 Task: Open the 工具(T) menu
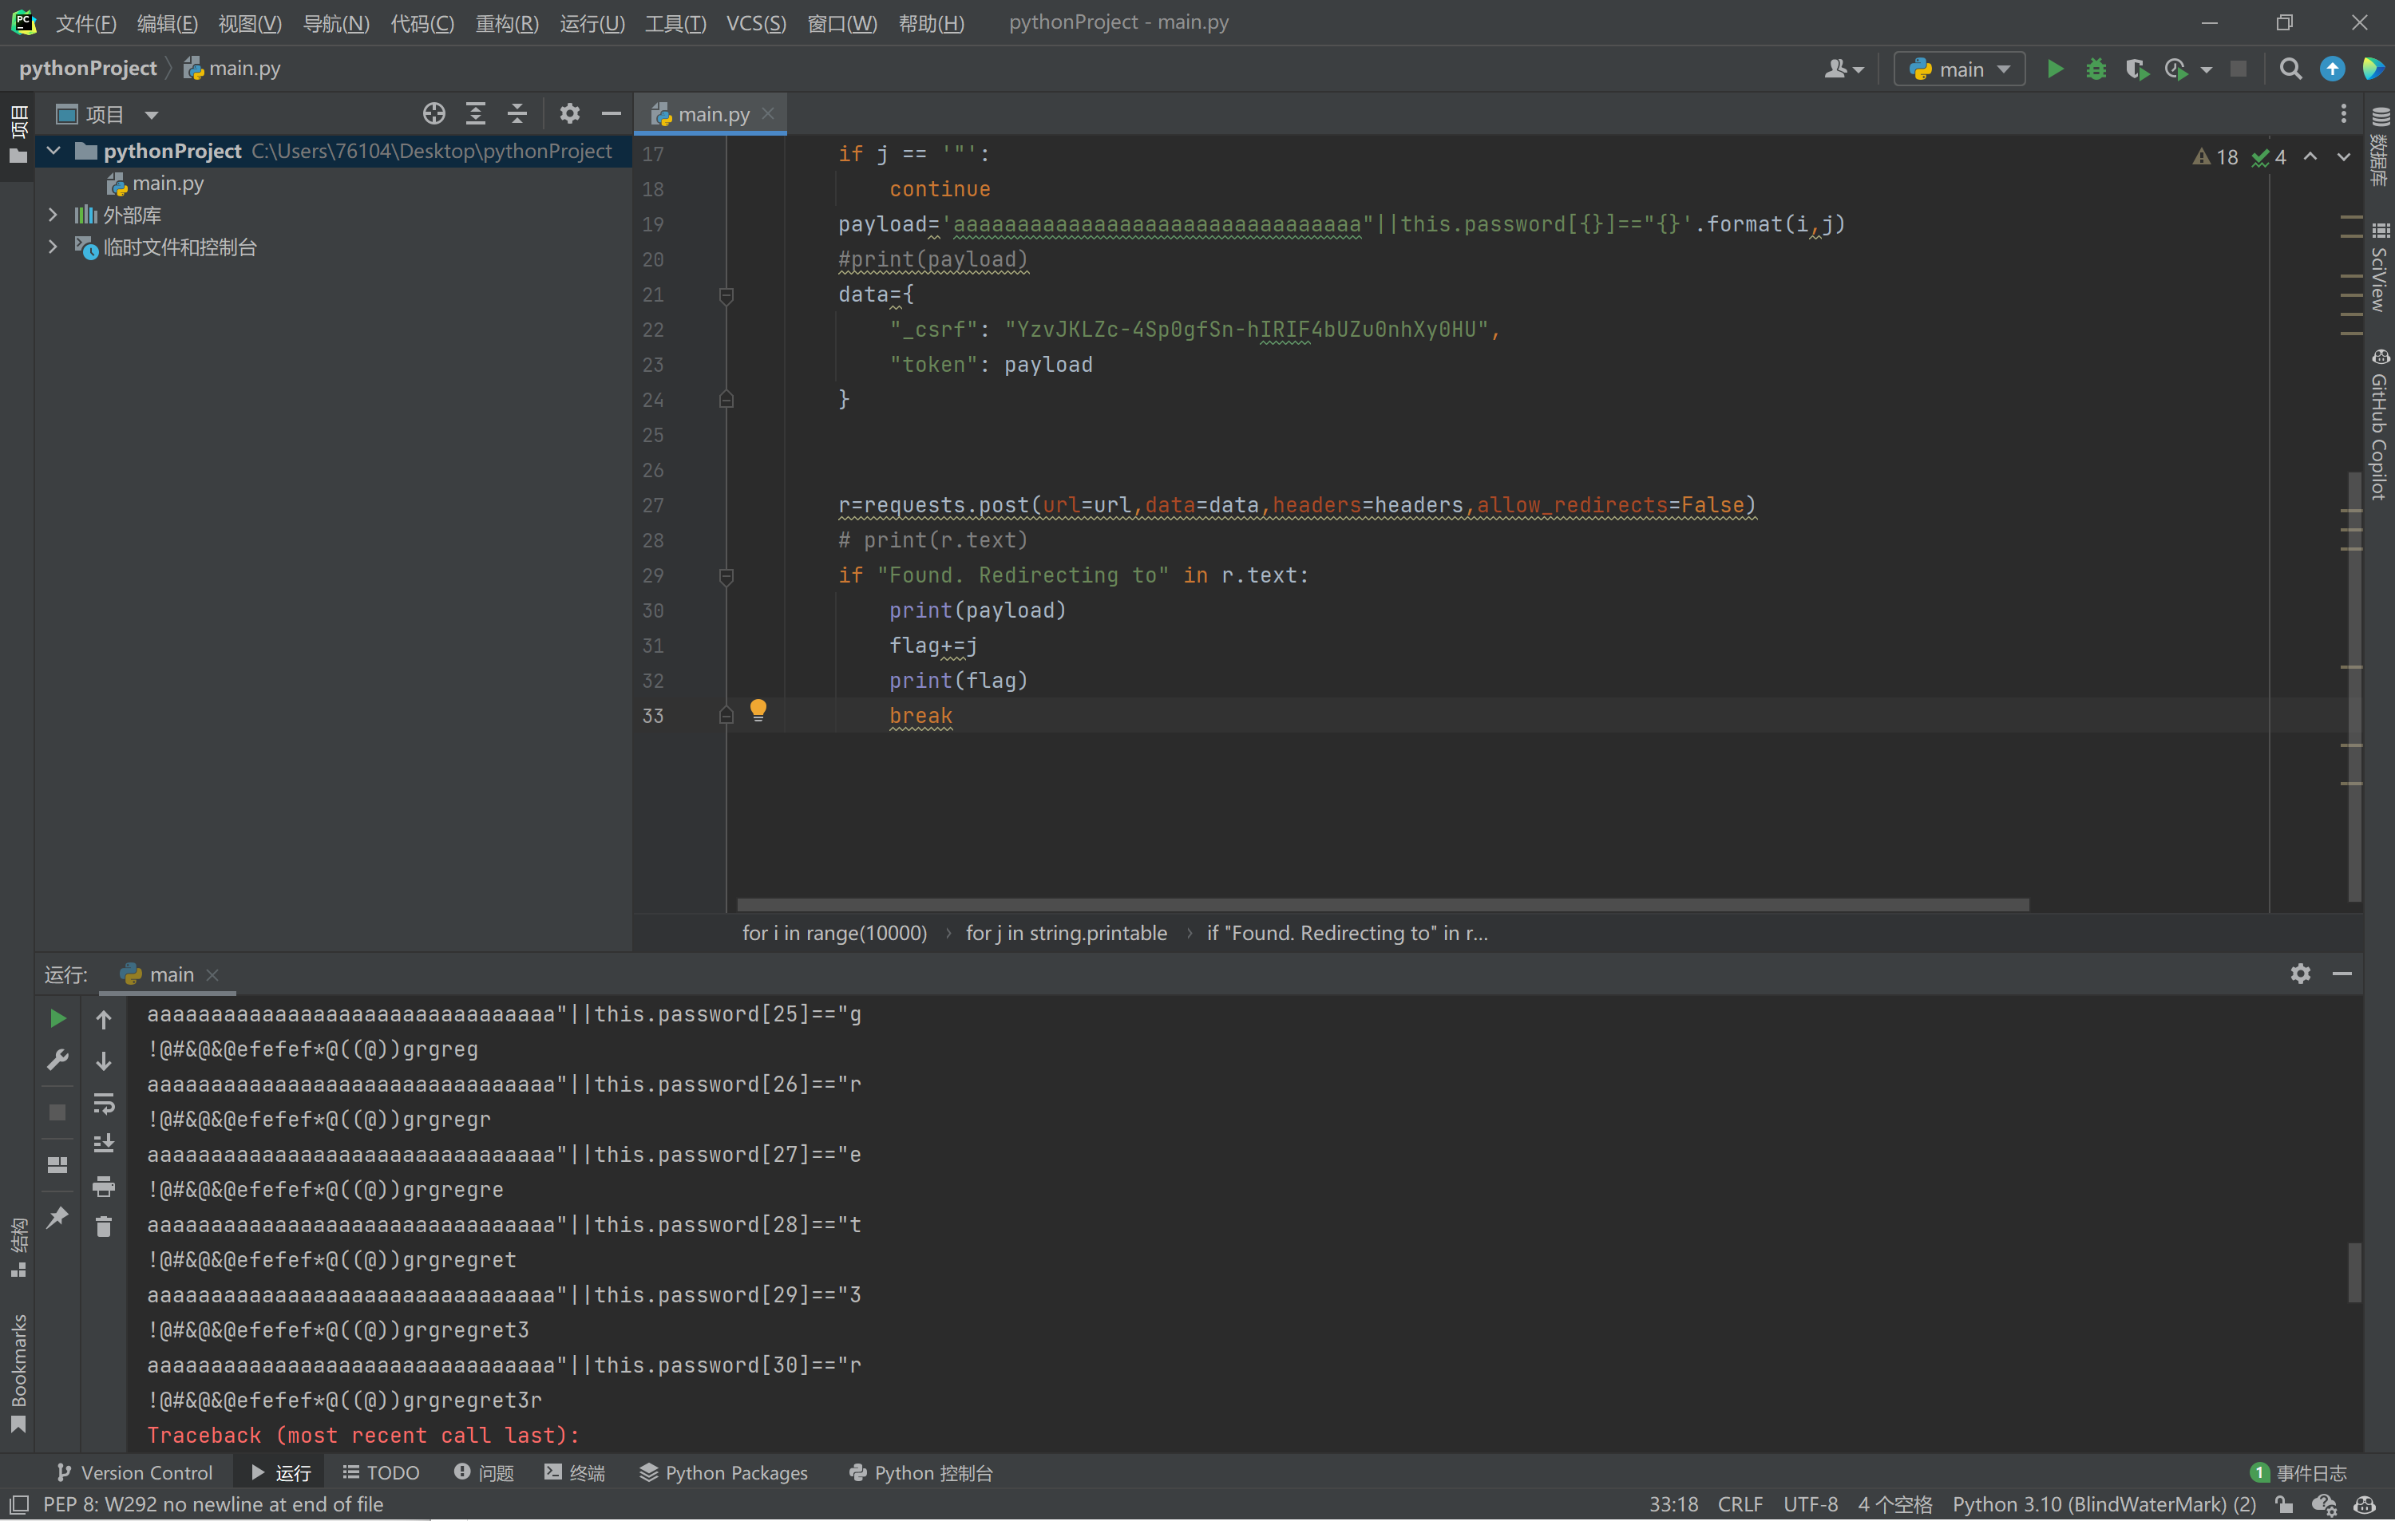tap(675, 23)
